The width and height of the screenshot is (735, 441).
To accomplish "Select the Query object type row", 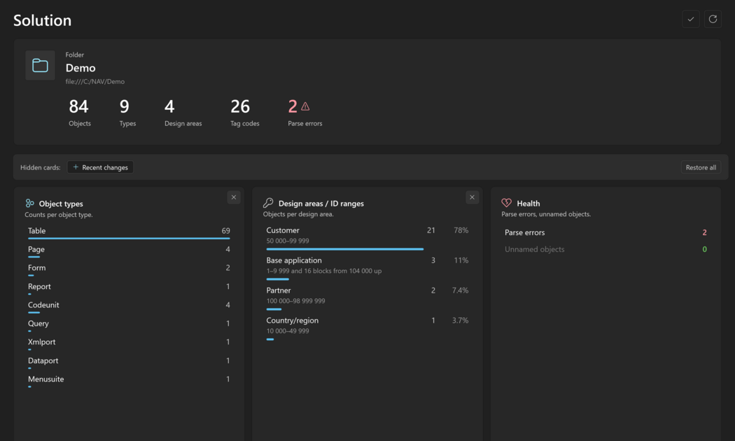I will click(x=129, y=325).
